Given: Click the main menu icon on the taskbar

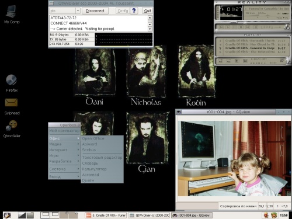Looking at the screenshot, I should pyautogui.click(x=8, y=215).
